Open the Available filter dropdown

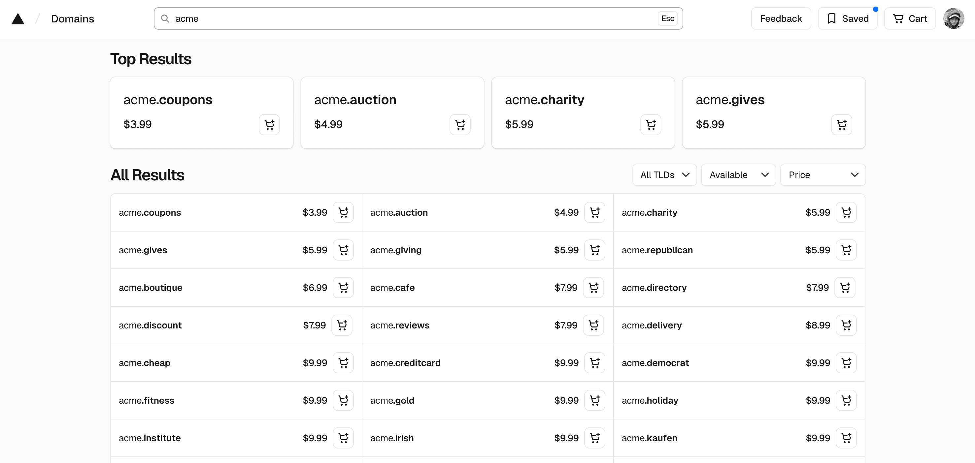738,175
